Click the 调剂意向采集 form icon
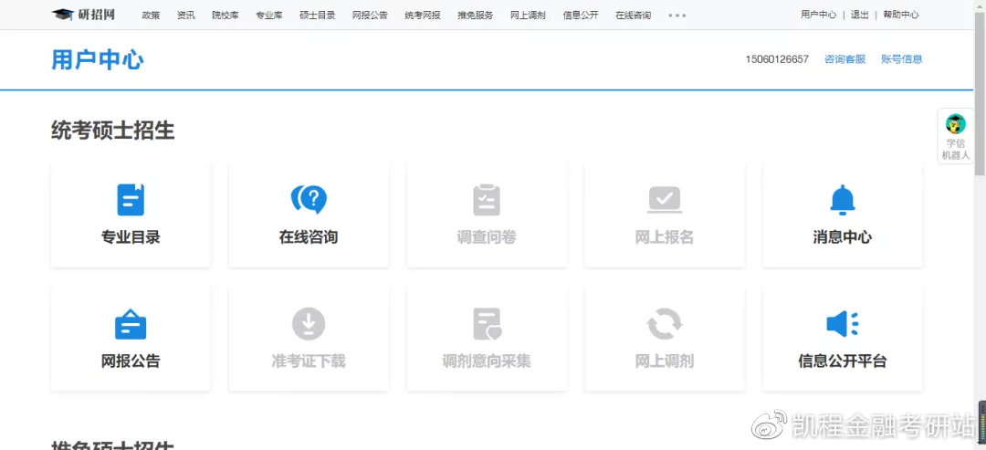 click(x=487, y=324)
